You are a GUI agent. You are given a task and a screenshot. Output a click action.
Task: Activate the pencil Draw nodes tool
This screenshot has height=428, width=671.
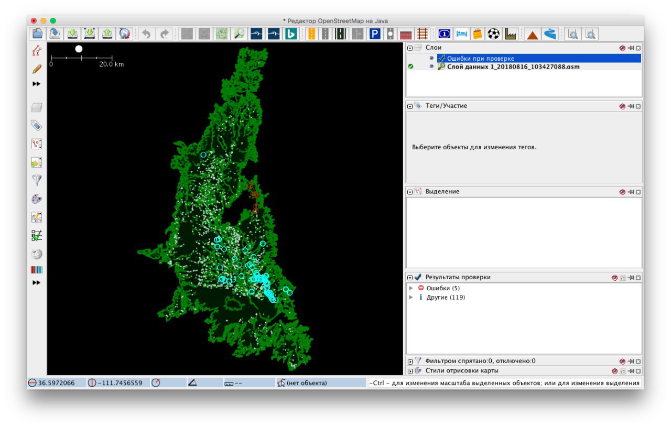click(37, 69)
